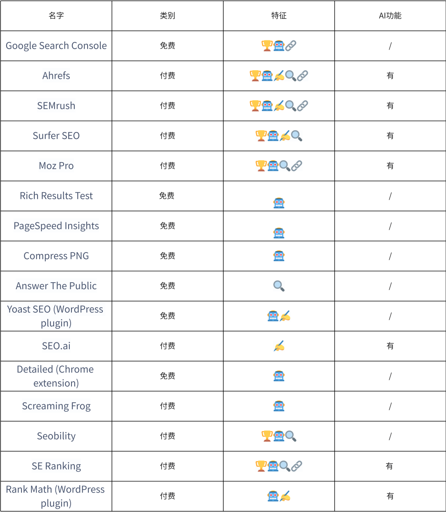
Task: Click the 付费 cell in the Moz Pro row
Action: [168, 166]
